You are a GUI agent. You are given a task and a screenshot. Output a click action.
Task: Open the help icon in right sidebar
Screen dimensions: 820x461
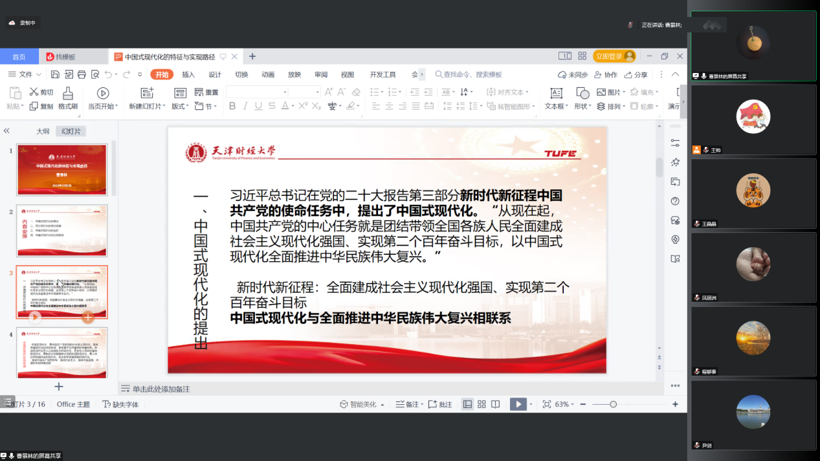(x=676, y=201)
